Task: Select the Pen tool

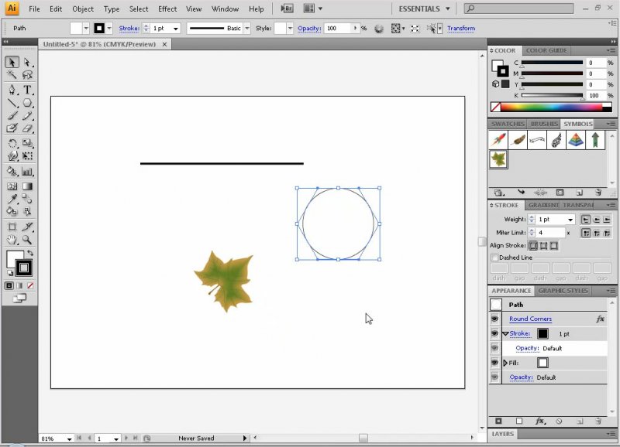Action: click(12, 90)
